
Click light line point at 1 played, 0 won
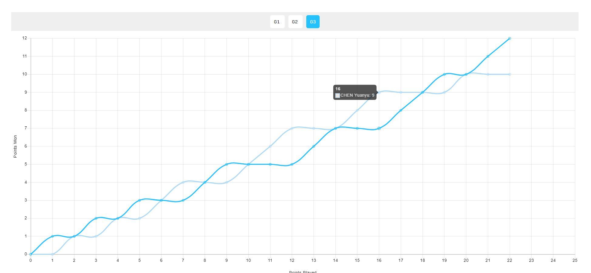[53, 254]
